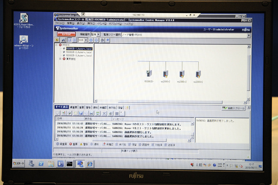Open the 検索 menu
This screenshot has height=185, width=278.
tap(70, 23)
